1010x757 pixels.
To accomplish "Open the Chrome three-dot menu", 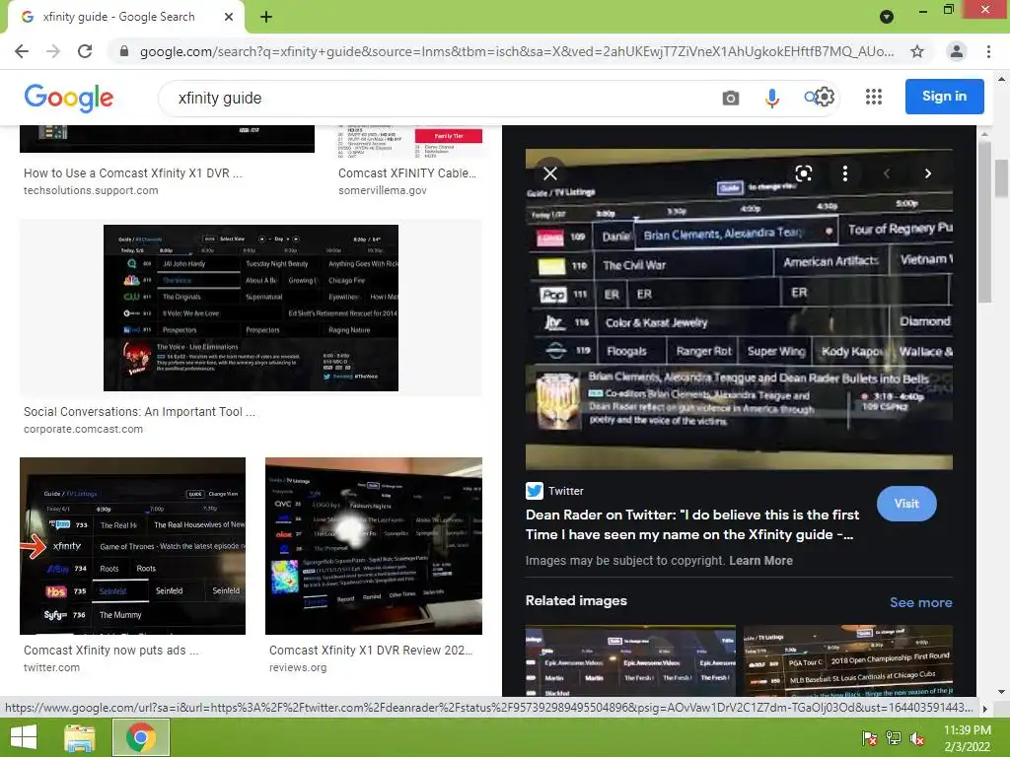I will pyautogui.click(x=988, y=51).
